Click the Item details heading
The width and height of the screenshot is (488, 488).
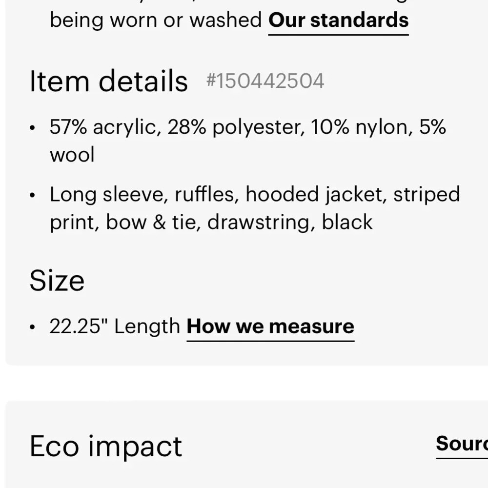pyautogui.click(x=109, y=81)
